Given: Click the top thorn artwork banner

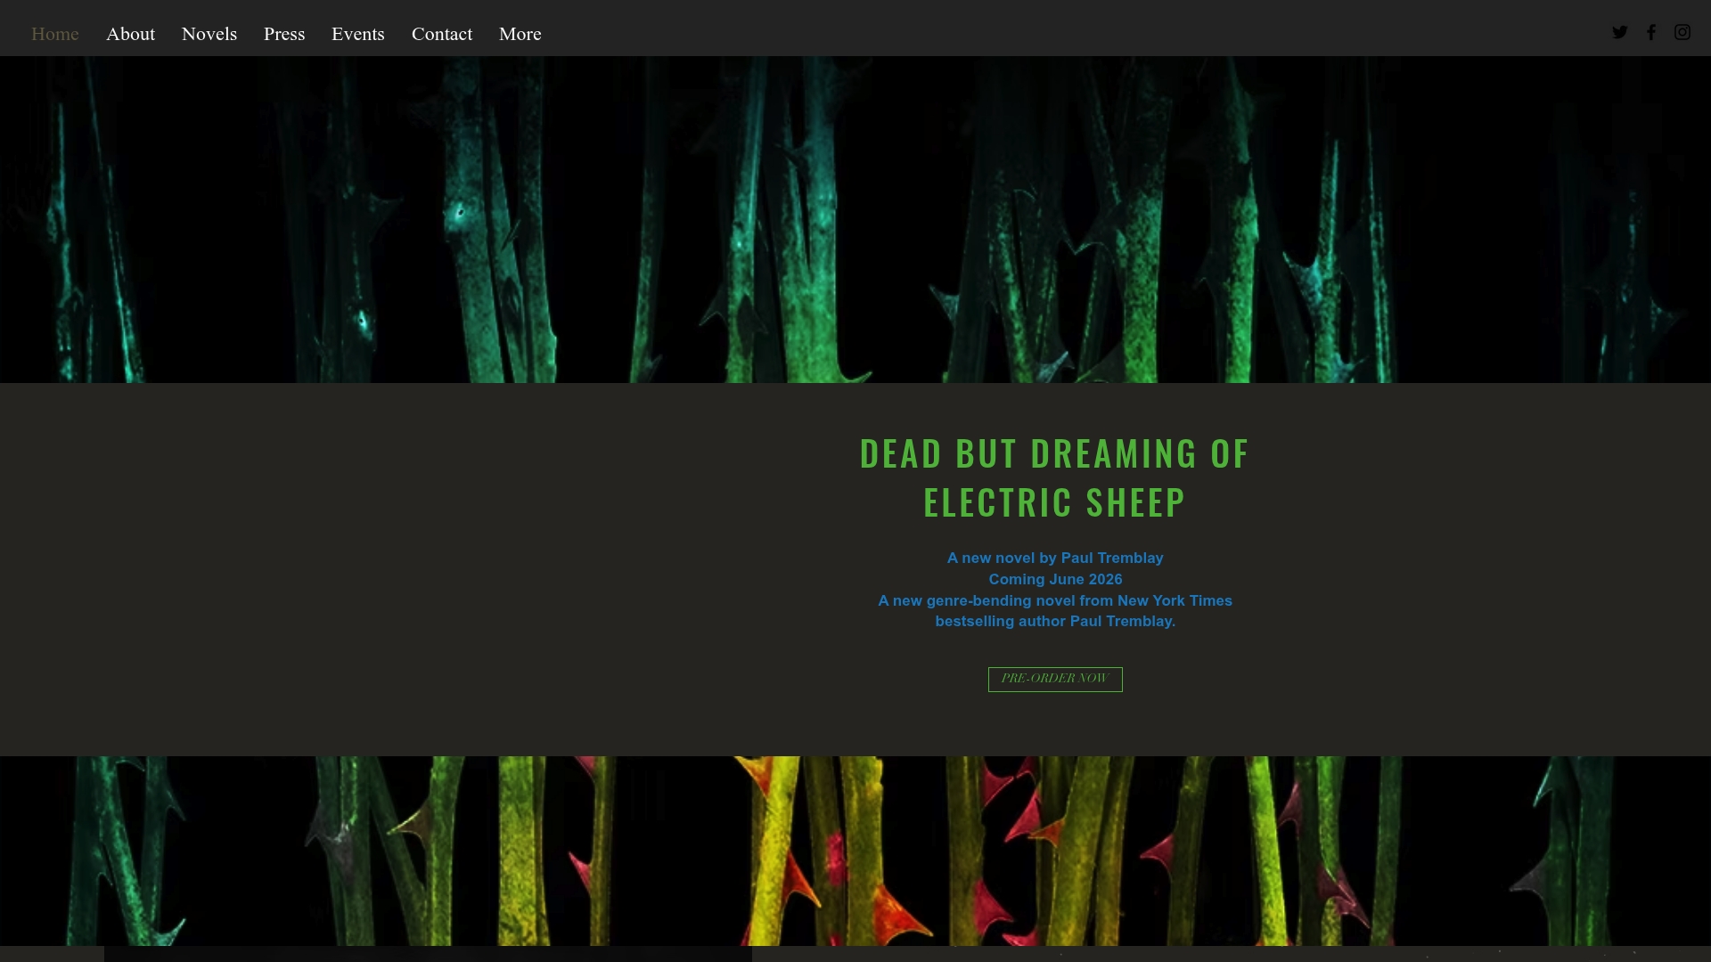Looking at the screenshot, I should [855, 218].
